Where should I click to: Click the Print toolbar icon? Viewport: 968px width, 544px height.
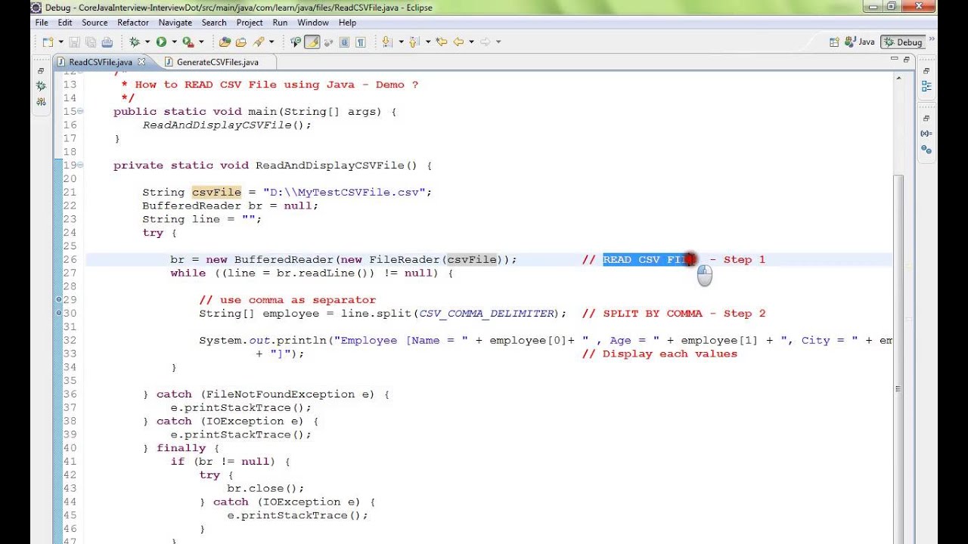tap(107, 42)
